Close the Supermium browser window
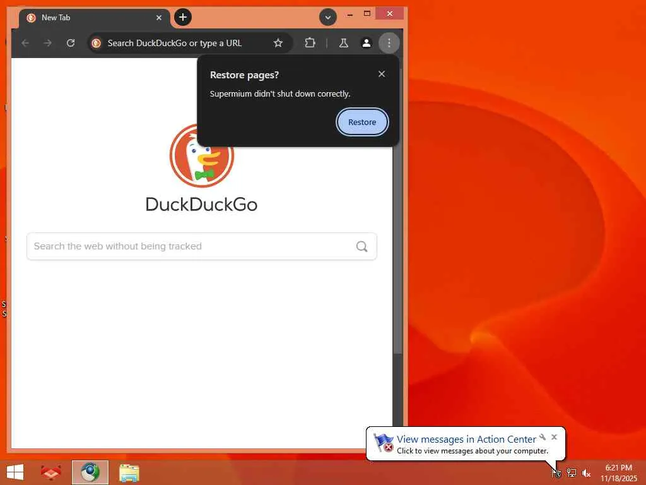 (x=390, y=14)
